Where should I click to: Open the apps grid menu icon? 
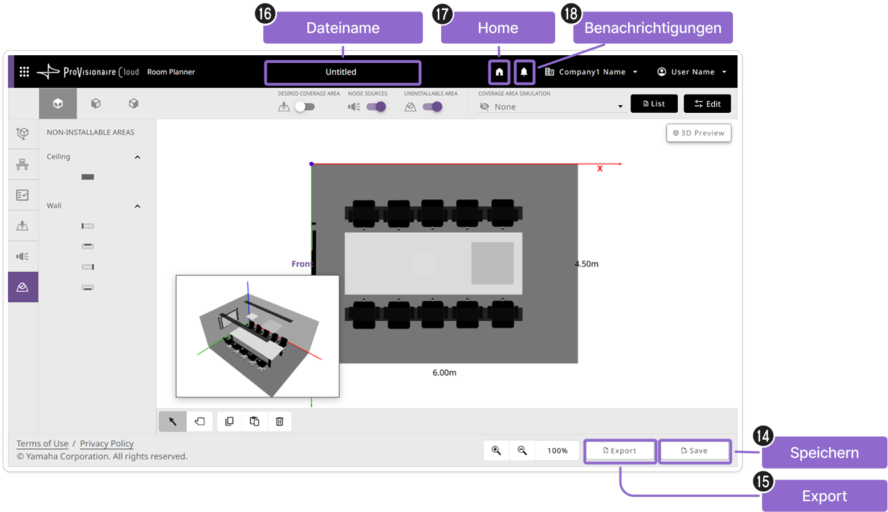(24, 72)
